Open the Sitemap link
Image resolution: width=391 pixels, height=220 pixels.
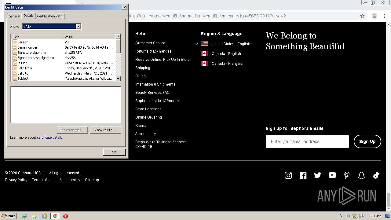pyautogui.click(x=92, y=180)
